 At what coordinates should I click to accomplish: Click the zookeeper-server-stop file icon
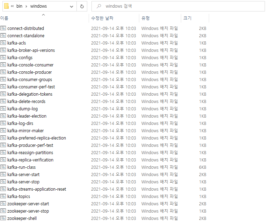tap(3, 211)
